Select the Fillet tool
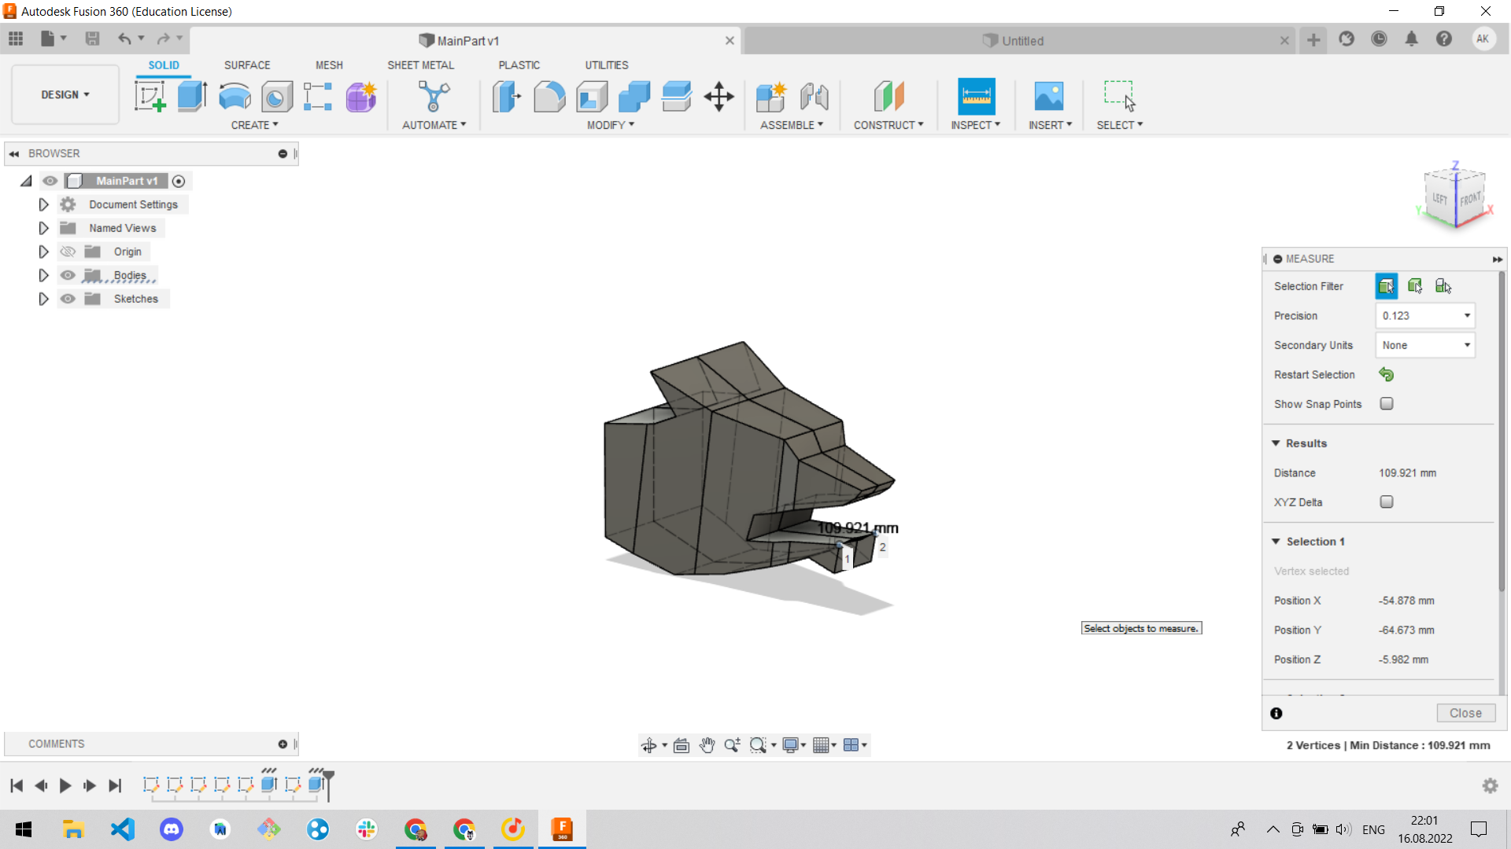1511x849 pixels. pyautogui.click(x=549, y=97)
